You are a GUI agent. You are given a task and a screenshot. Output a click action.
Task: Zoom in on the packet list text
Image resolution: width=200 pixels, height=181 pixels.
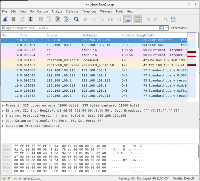(147, 19)
